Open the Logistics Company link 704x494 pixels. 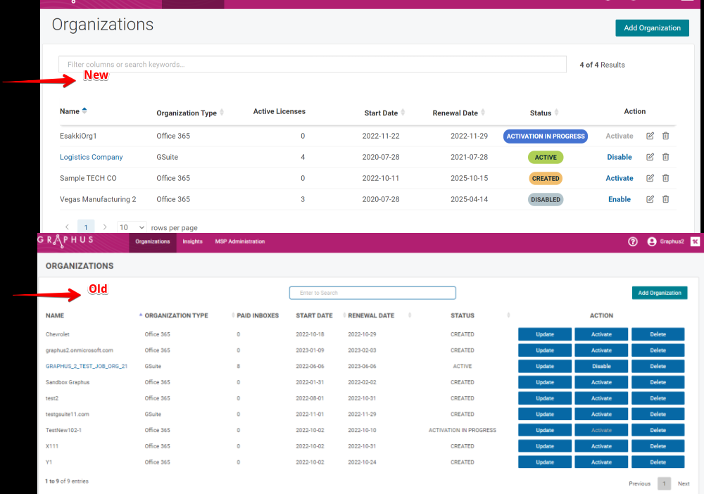[x=91, y=157]
